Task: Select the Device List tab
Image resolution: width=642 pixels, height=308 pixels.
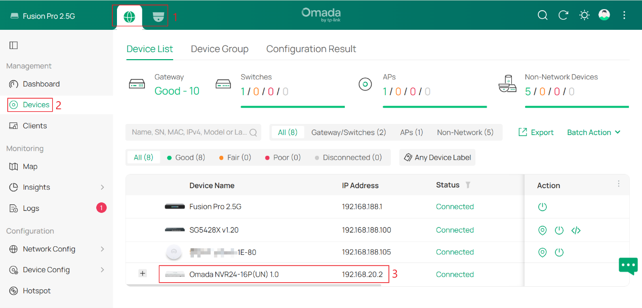Action: click(150, 49)
